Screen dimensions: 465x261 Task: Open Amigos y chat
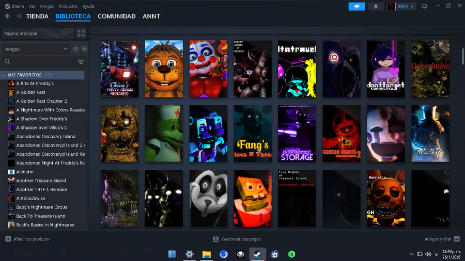[438, 239]
